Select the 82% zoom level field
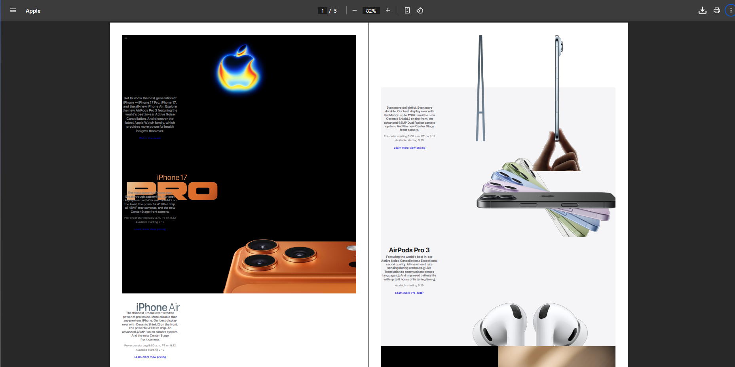735x367 pixels. 371,11
